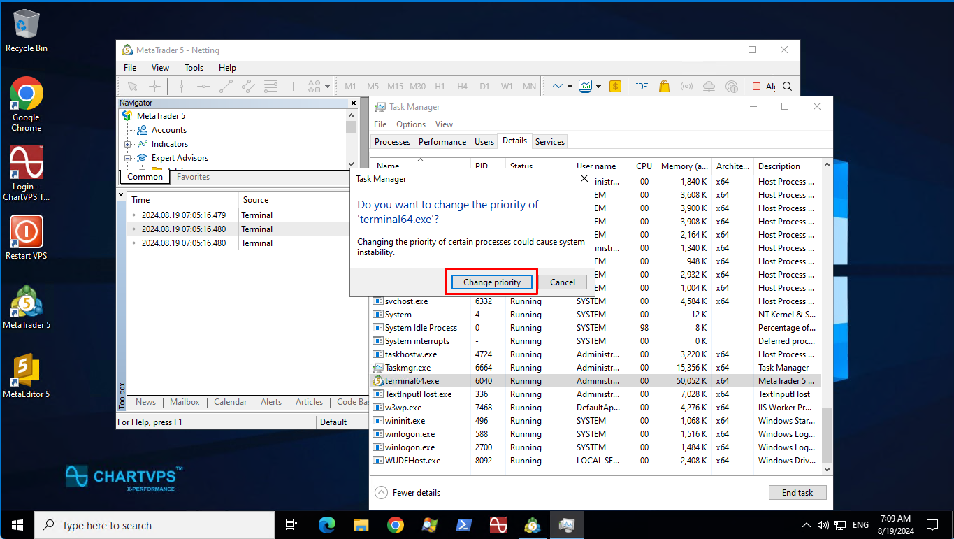Screen dimensions: 954x539
Task: Switch to the Performance tab
Action: tap(442, 141)
